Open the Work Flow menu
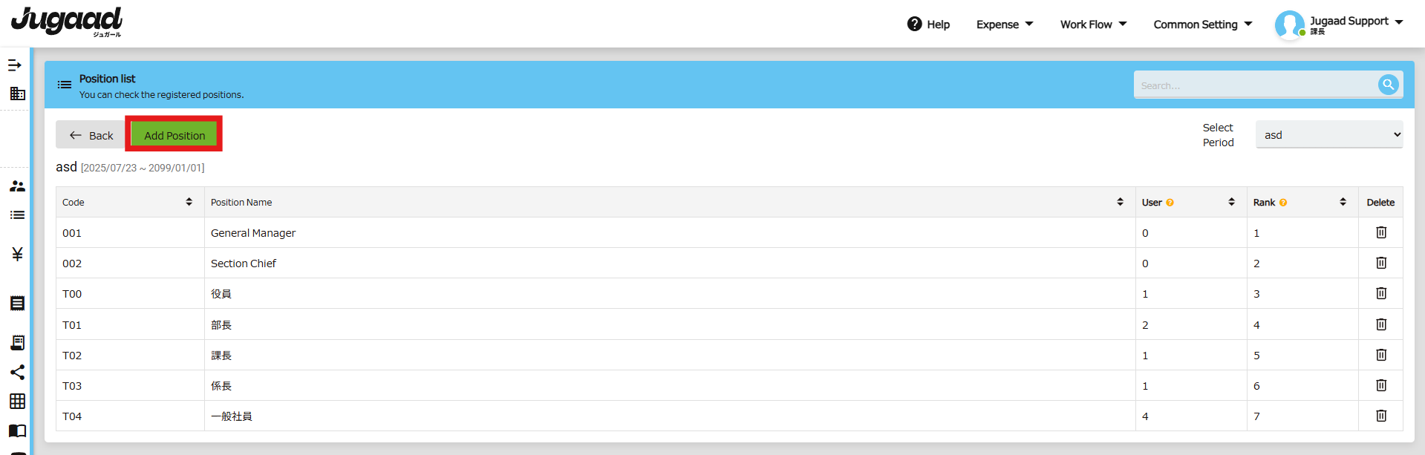 click(x=1093, y=24)
